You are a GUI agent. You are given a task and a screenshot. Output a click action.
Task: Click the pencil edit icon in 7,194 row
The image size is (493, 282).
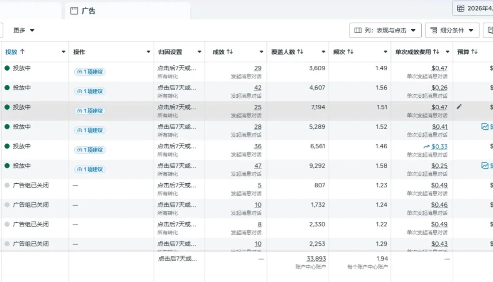click(459, 107)
